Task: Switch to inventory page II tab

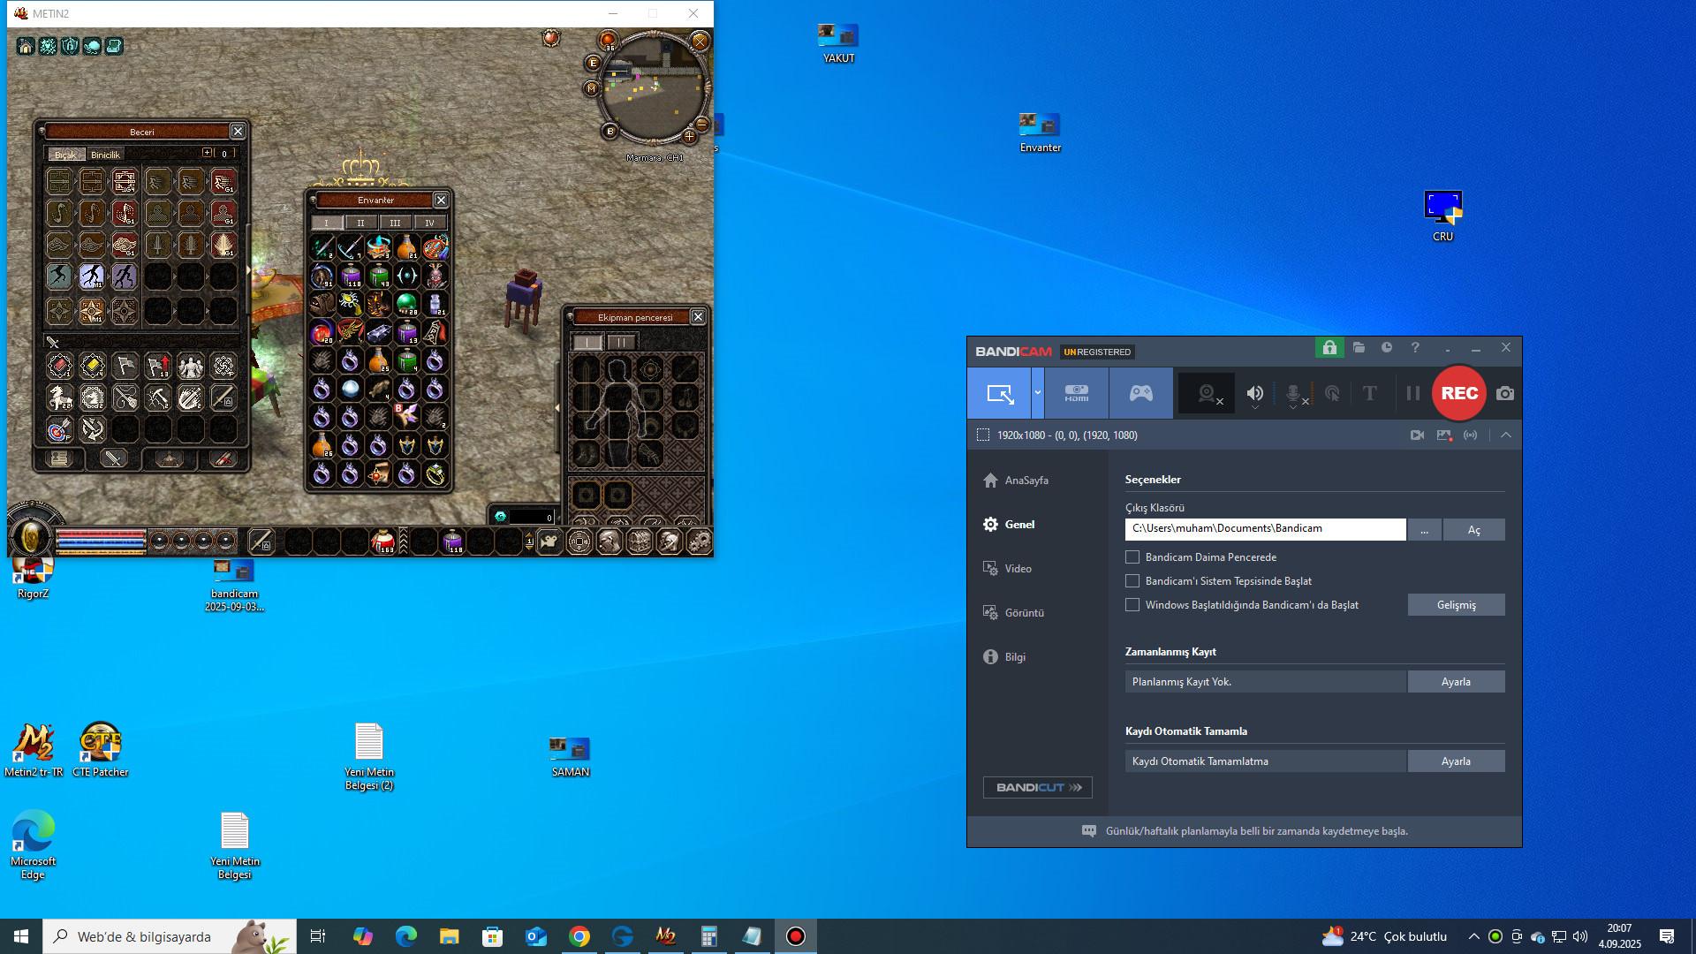Action: [x=360, y=223]
